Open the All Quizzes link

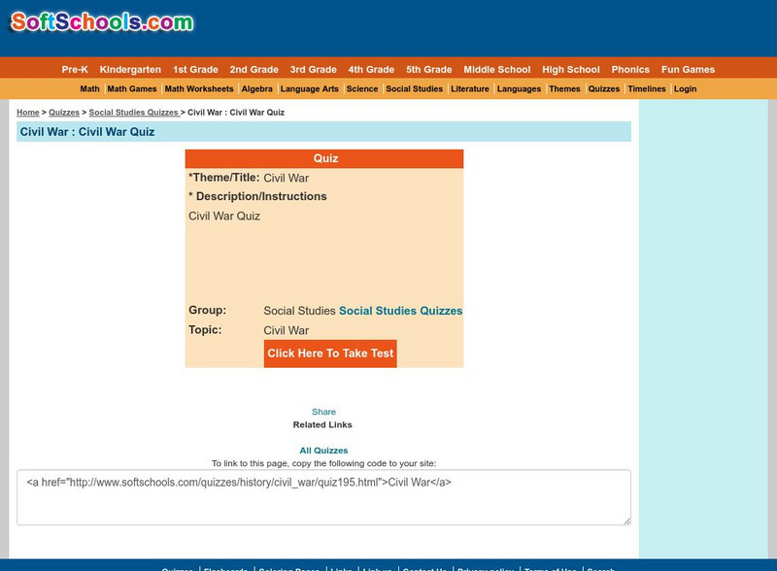pos(324,450)
